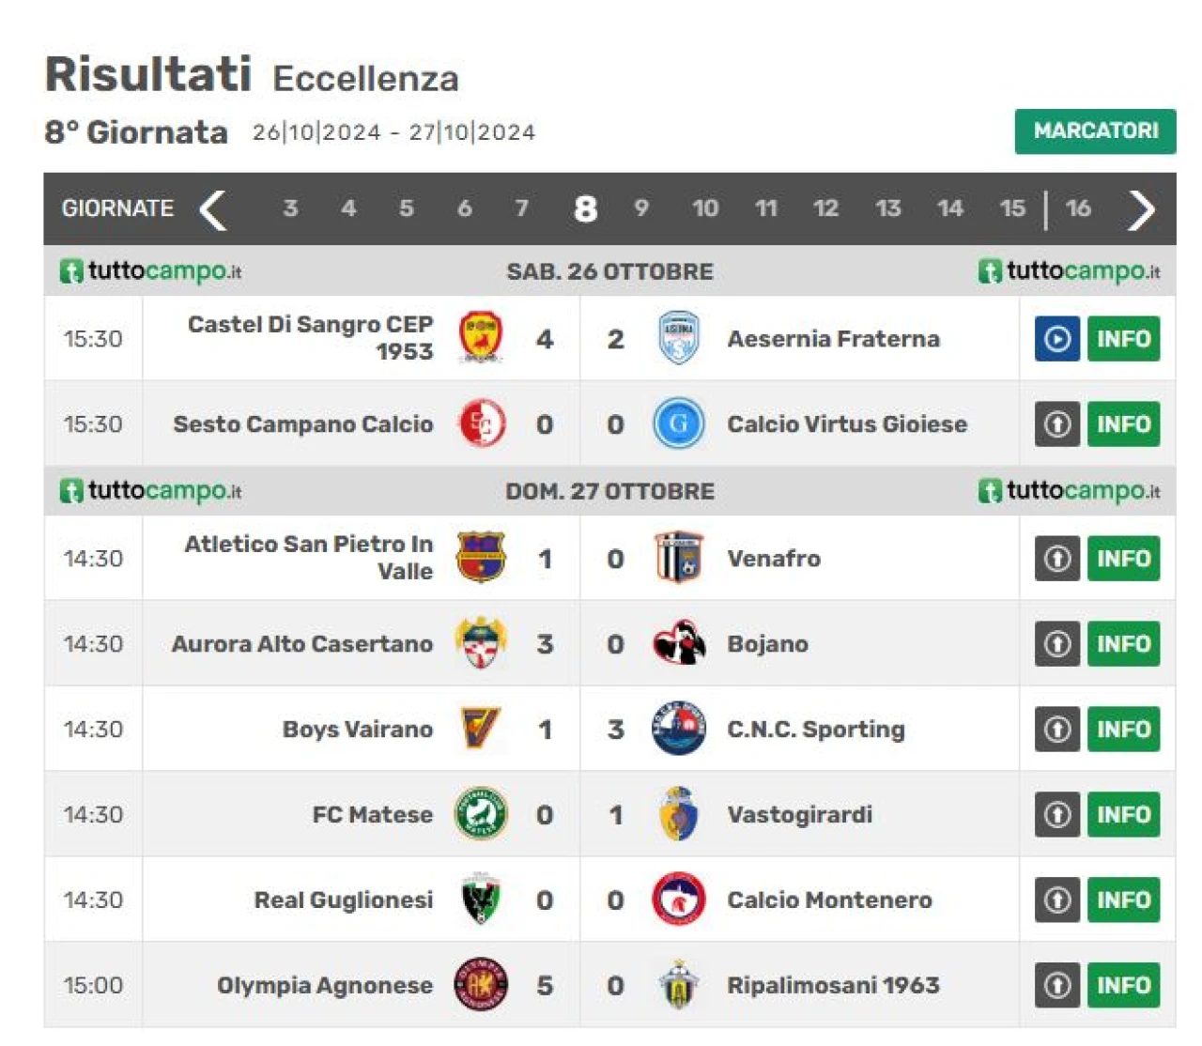Open INFO for Boys Vairano vs C.N.C. Sporting
Viewport: 1202px width, 1046px height.
point(1123,730)
